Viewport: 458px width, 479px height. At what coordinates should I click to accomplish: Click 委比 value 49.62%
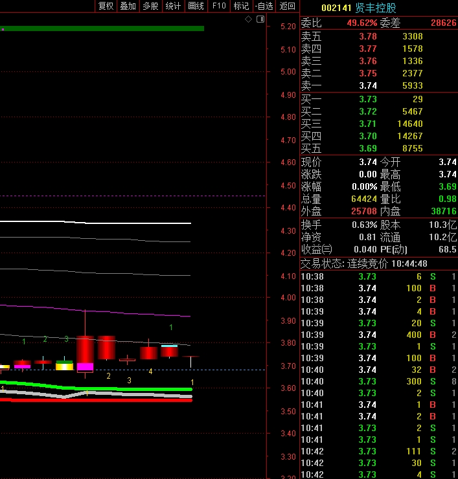click(362, 23)
